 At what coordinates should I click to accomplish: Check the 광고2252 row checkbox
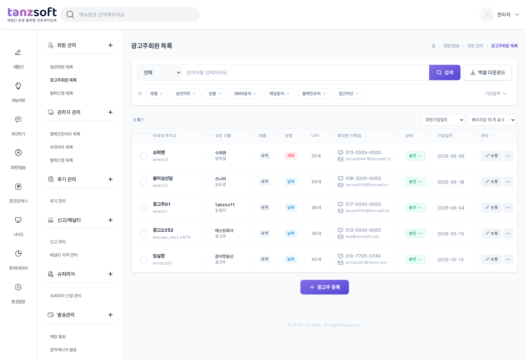point(144,234)
